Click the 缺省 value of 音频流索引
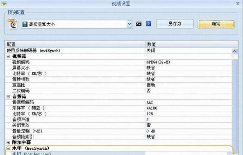Image resolution: width=243 pixels, height=155 pixels. pyautogui.click(x=151, y=137)
